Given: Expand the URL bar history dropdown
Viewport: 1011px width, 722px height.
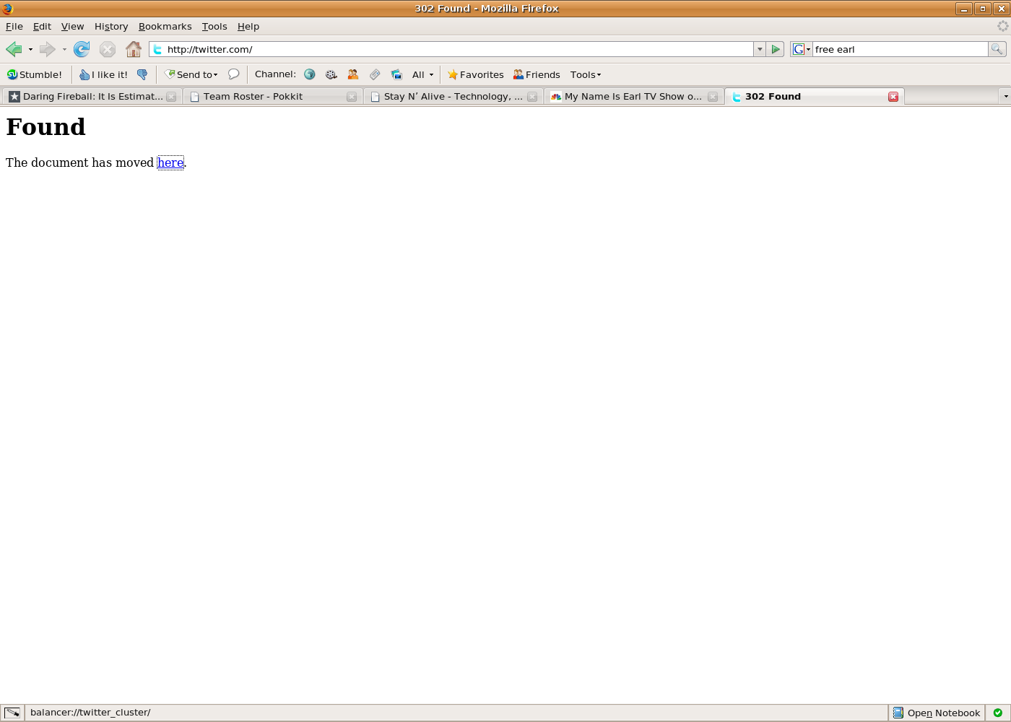Looking at the screenshot, I should tap(760, 49).
